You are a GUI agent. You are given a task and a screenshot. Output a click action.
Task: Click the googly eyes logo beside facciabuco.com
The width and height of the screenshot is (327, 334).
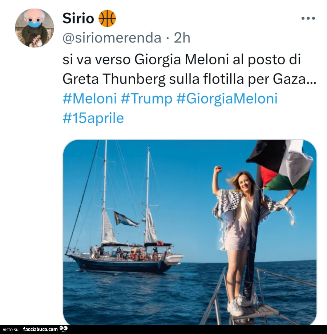(64, 329)
